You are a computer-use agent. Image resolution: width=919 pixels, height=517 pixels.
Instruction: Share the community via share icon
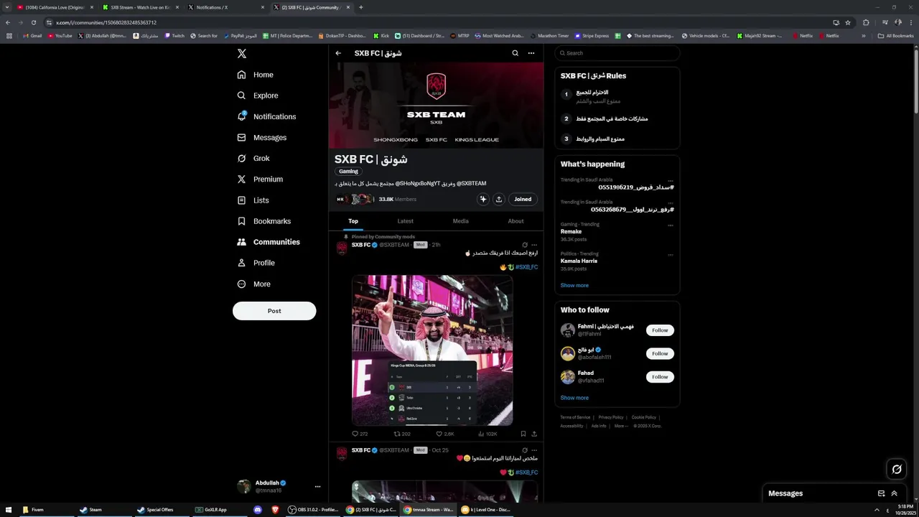pyautogui.click(x=498, y=199)
